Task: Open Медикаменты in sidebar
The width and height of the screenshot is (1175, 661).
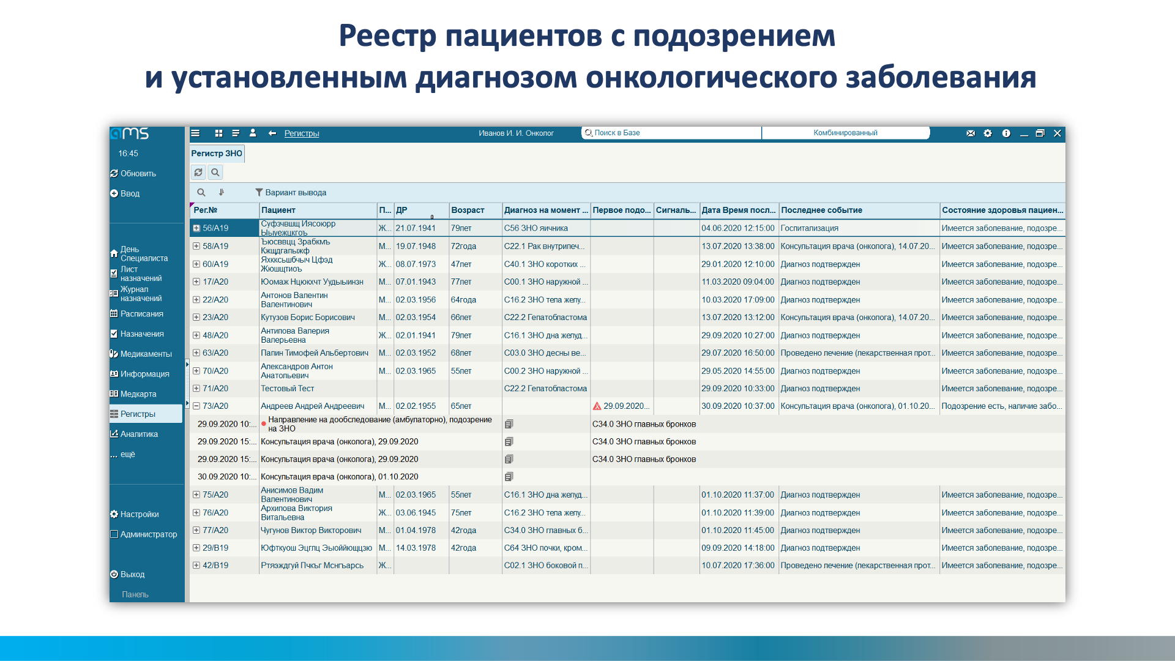Action: 141,354
